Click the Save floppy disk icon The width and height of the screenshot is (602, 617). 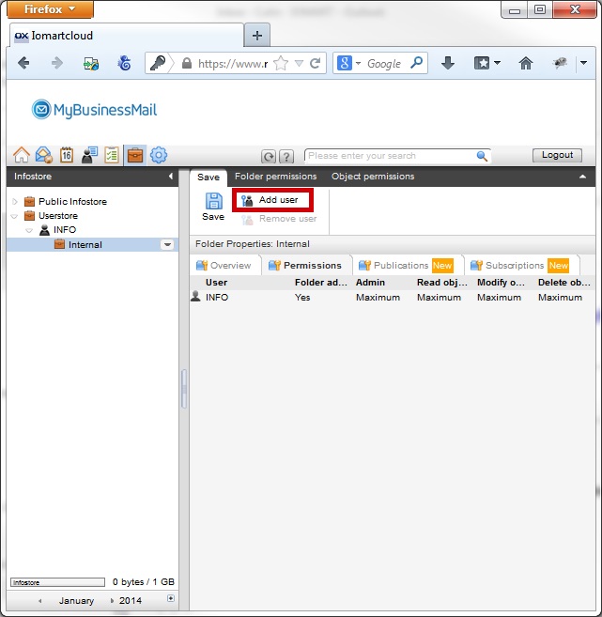213,201
